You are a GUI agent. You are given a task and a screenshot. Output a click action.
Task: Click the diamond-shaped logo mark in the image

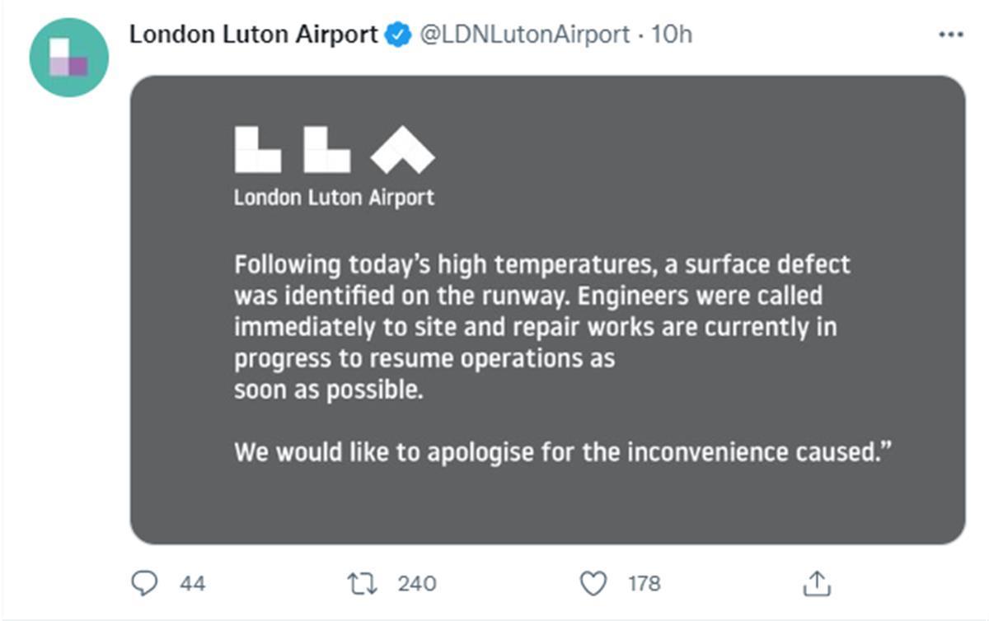tap(402, 152)
